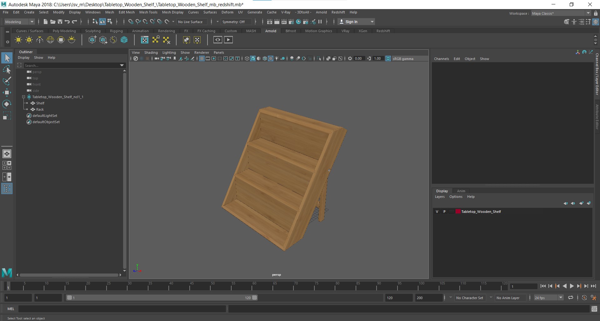Activate the Lasso Select tool
Image resolution: width=600 pixels, height=321 pixels.
(7, 69)
